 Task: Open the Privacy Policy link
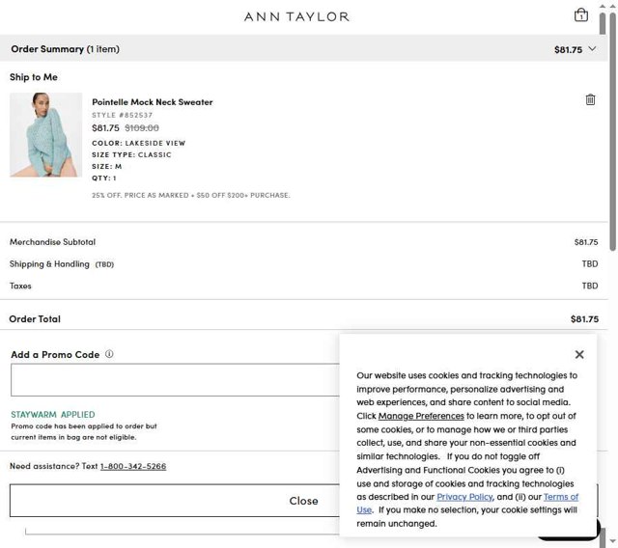(464, 497)
